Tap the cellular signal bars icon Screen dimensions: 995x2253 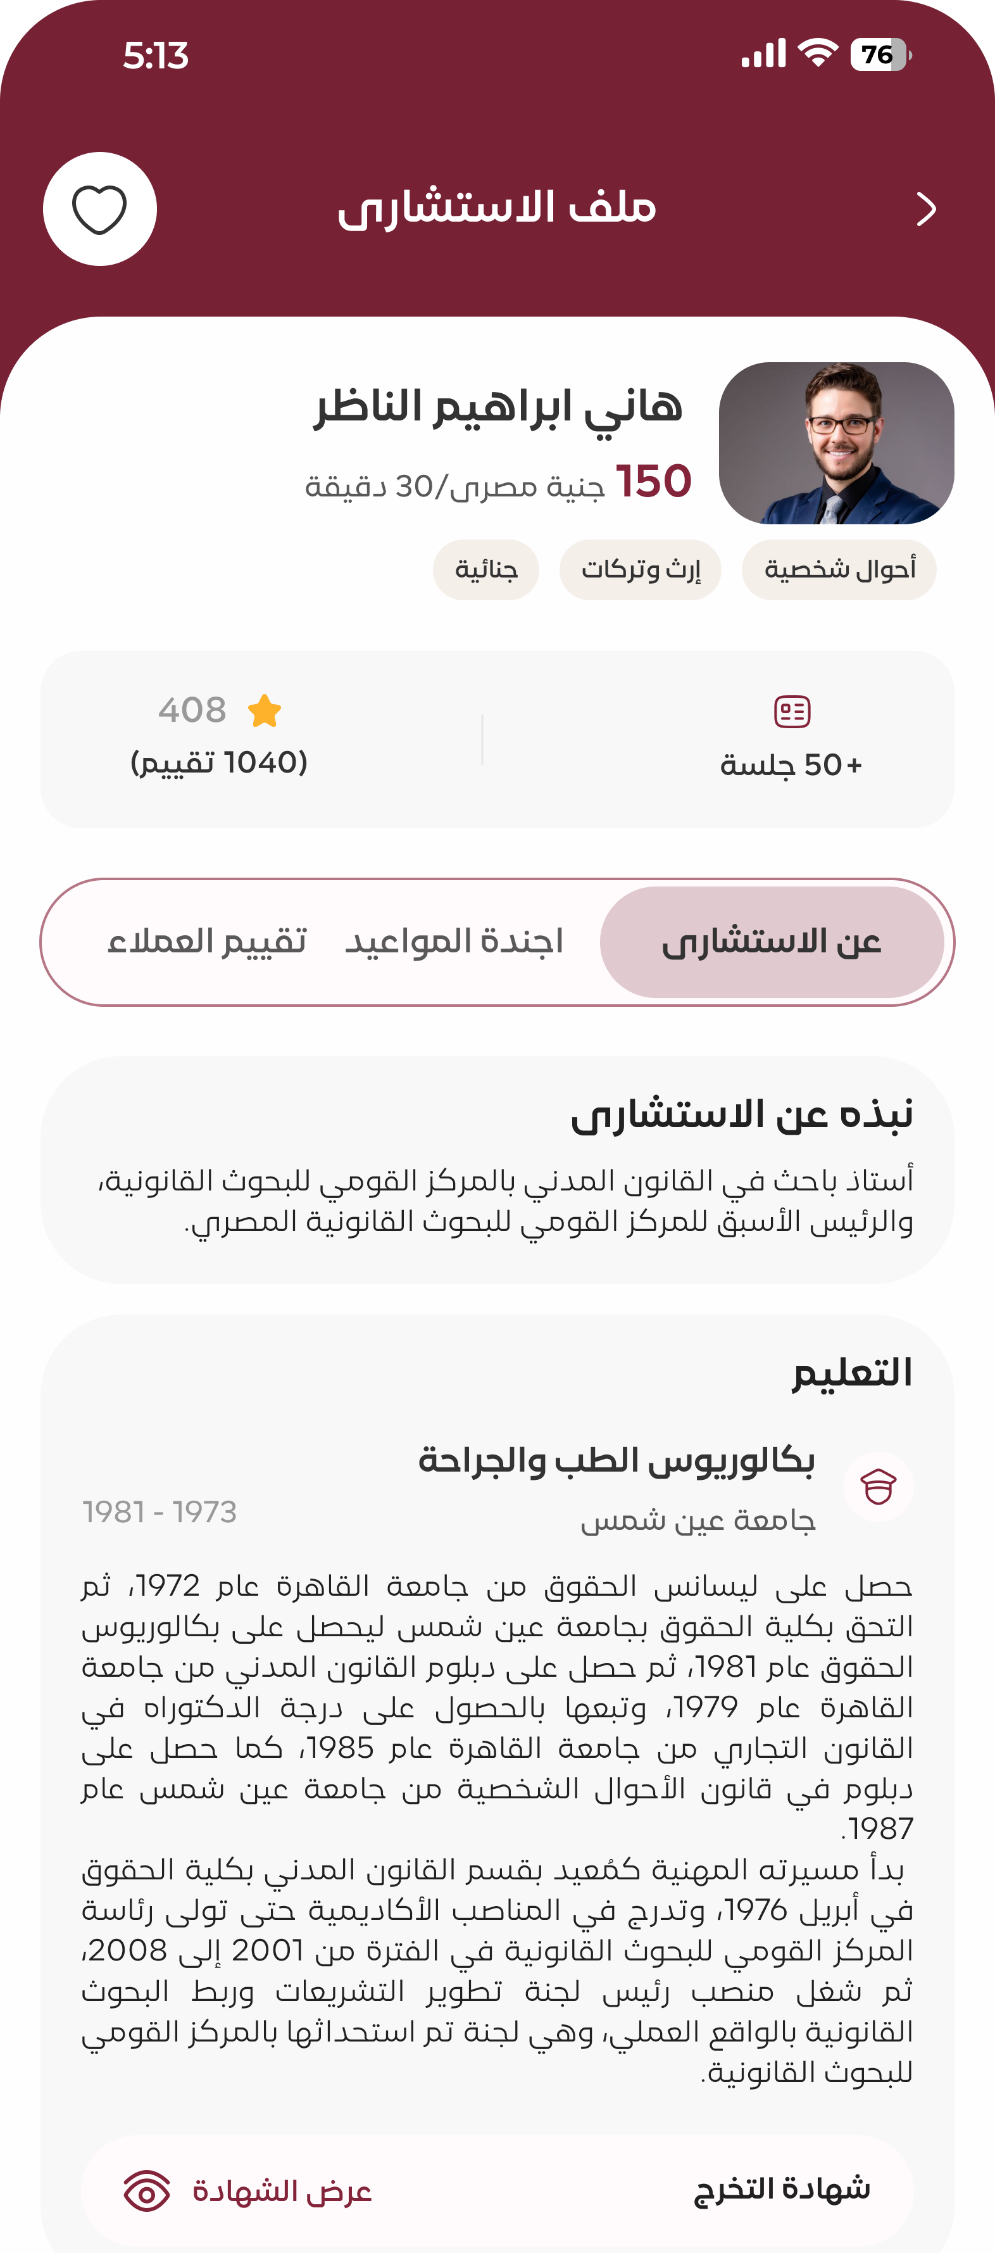[x=763, y=54]
